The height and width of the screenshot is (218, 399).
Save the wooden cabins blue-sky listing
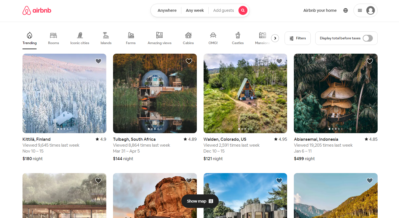click(x=279, y=180)
